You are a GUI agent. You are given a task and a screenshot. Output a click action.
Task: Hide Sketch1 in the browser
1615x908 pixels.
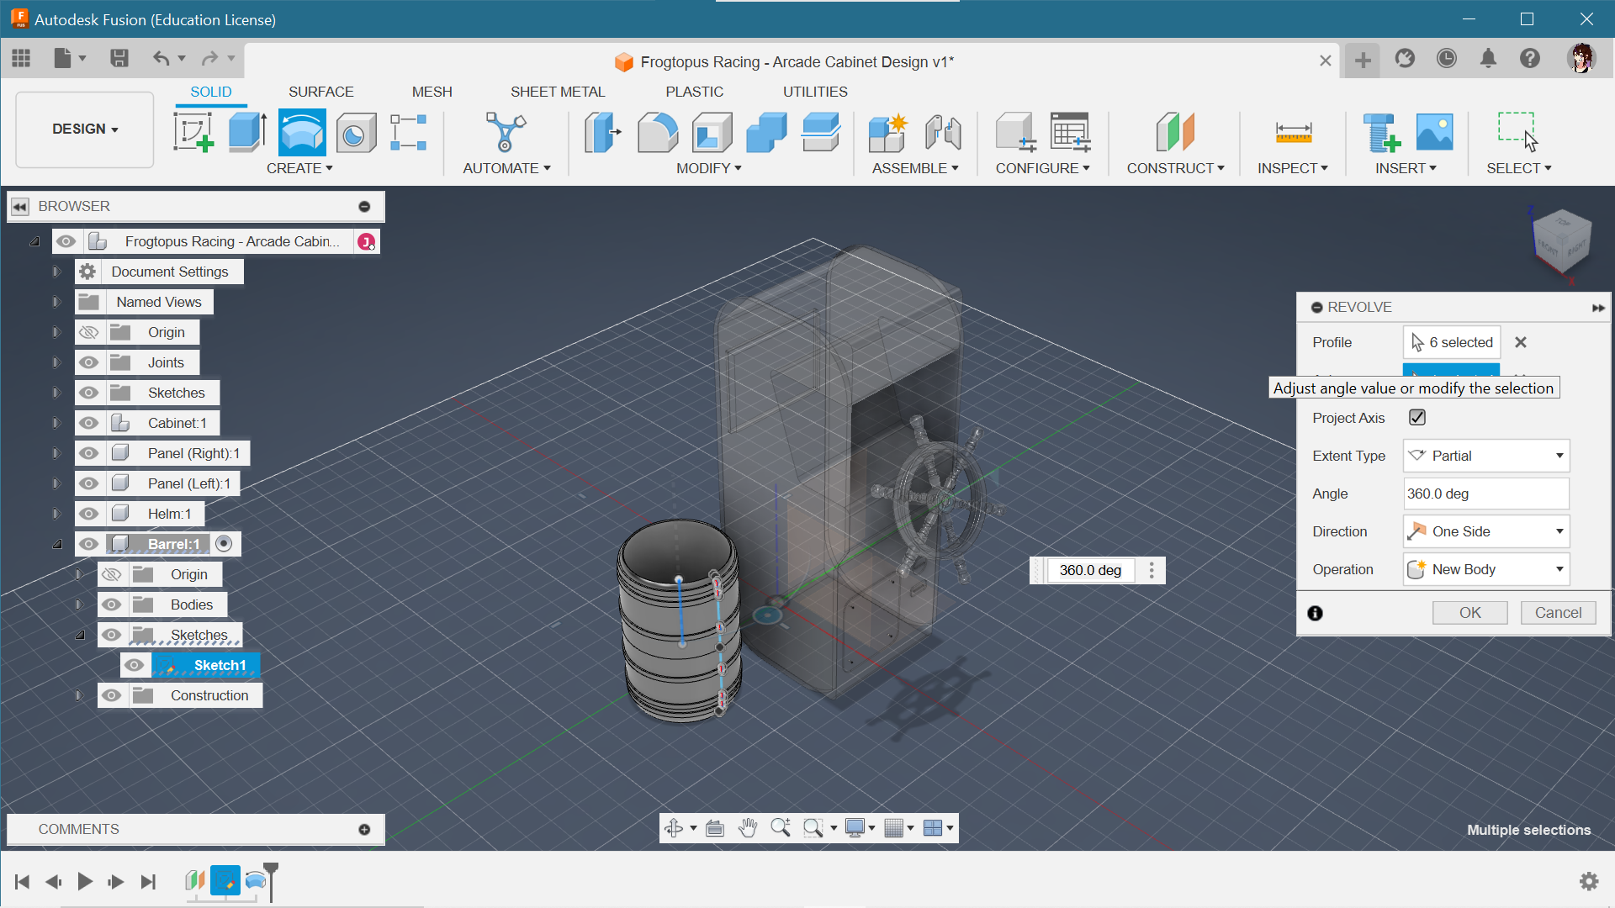click(x=134, y=665)
